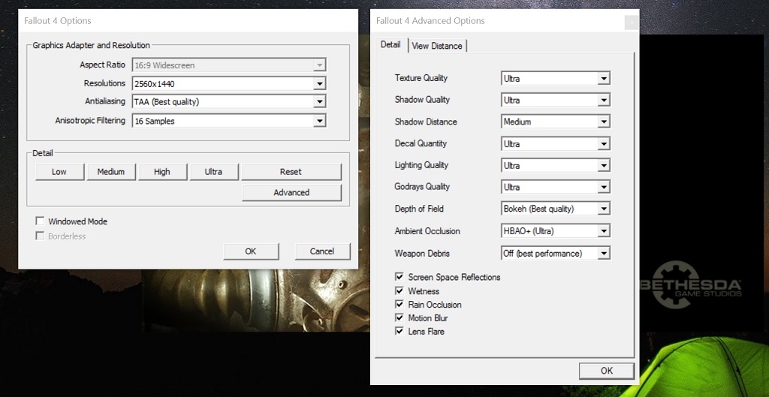
Task: Open the Shadow Quality dropdown
Action: click(556, 100)
